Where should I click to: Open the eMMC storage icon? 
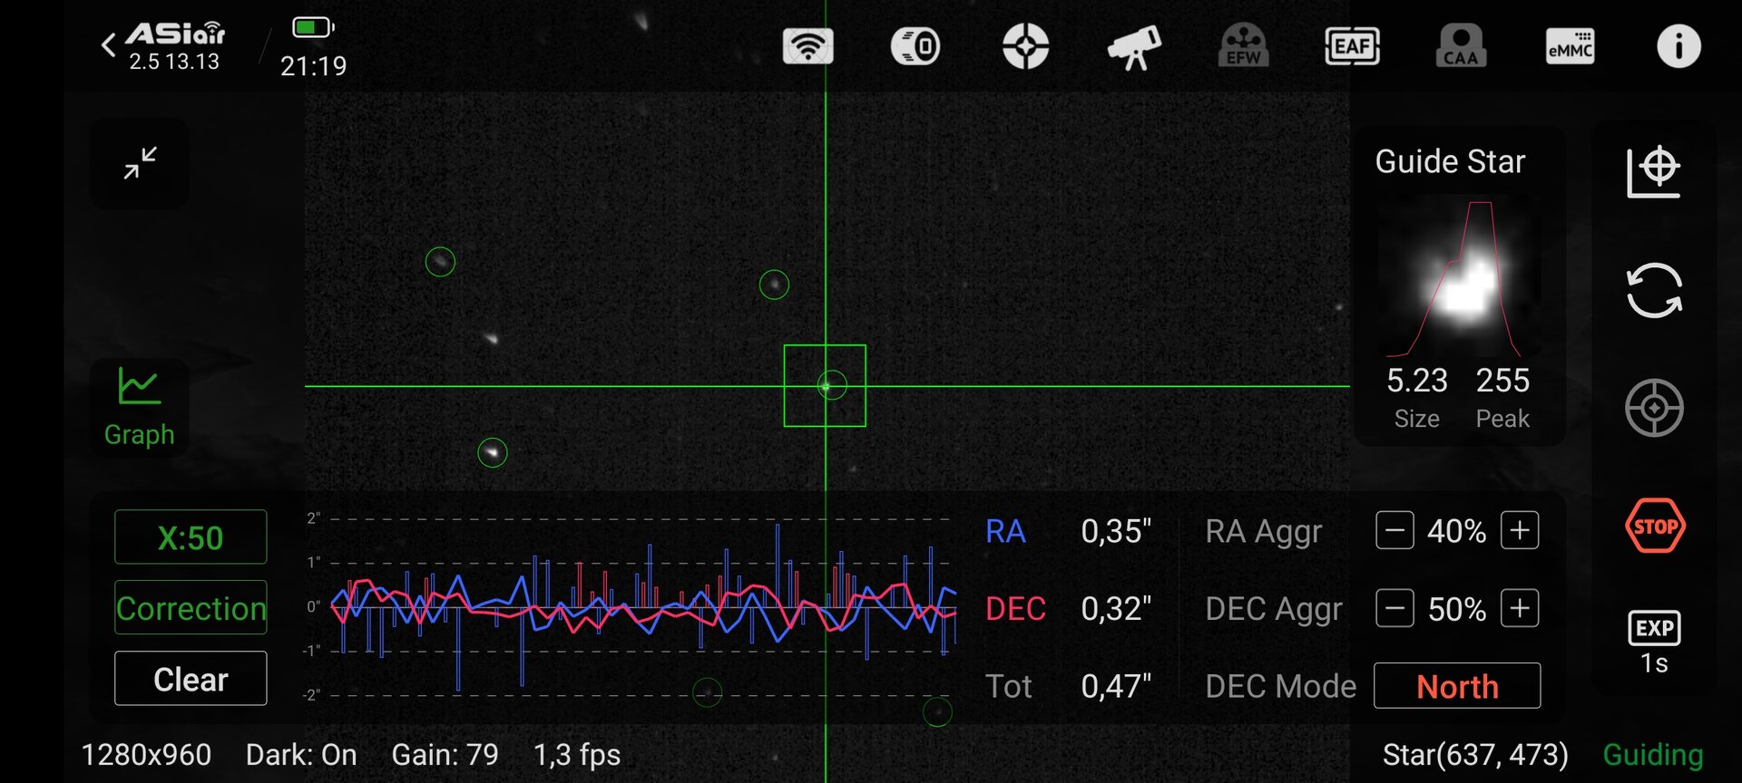1570,45
